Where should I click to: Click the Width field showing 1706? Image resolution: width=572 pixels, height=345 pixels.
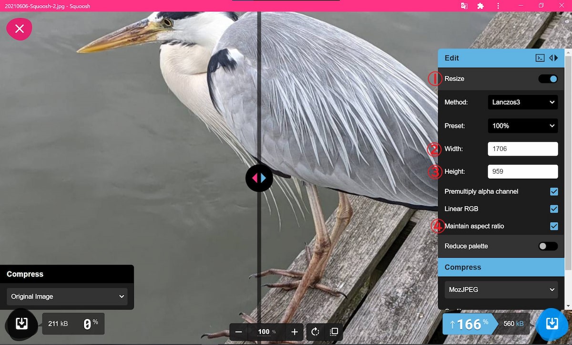(523, 149)
